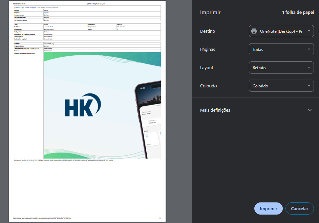Click the Imprimir button to print

pos(268,208)
